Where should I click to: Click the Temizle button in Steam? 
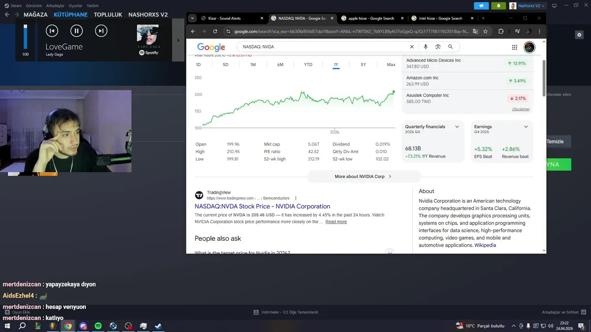pyautogui.click(x=555, y=142)
